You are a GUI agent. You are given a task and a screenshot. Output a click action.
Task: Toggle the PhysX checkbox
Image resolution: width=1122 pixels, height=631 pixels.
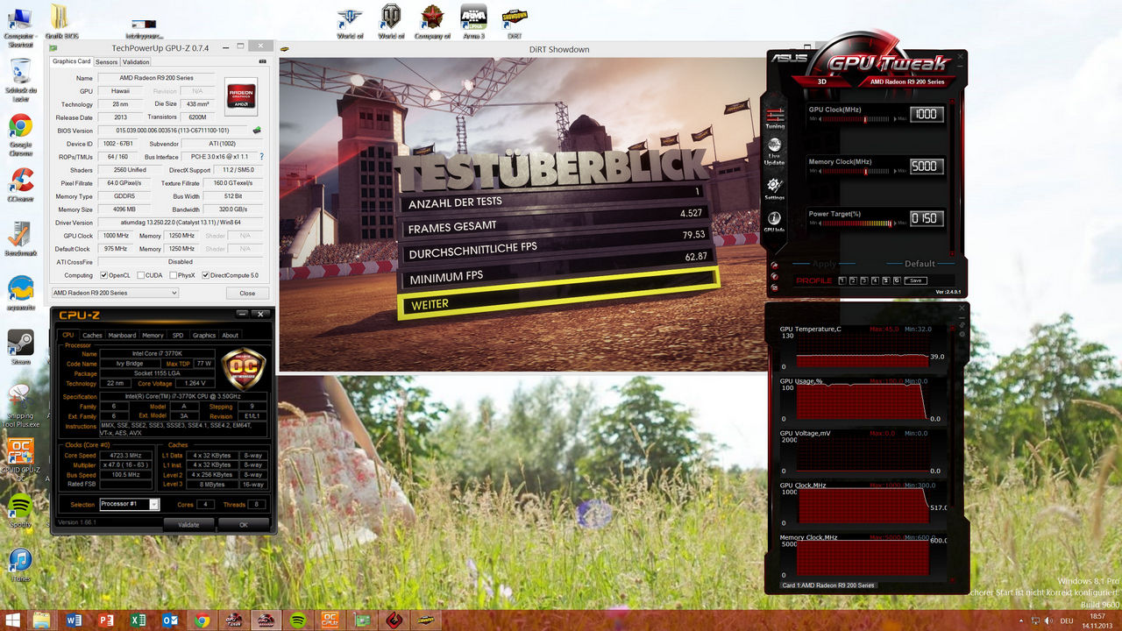coord(173,275)
